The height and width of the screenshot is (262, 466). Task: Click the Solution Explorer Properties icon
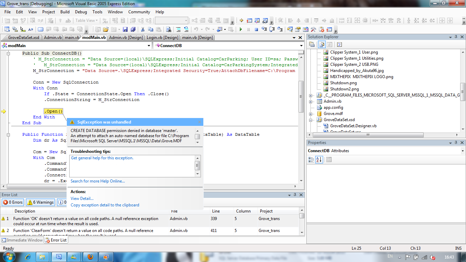pos(312,44)
